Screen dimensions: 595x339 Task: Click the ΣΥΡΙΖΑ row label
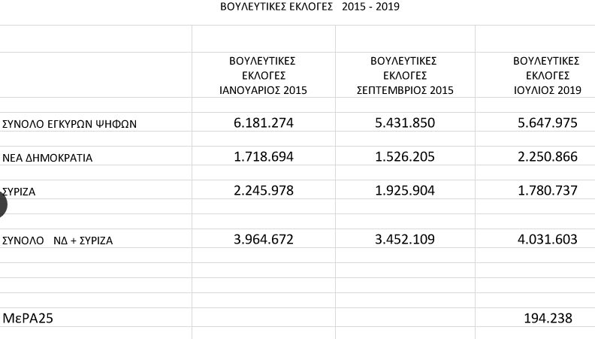point(19,192)
